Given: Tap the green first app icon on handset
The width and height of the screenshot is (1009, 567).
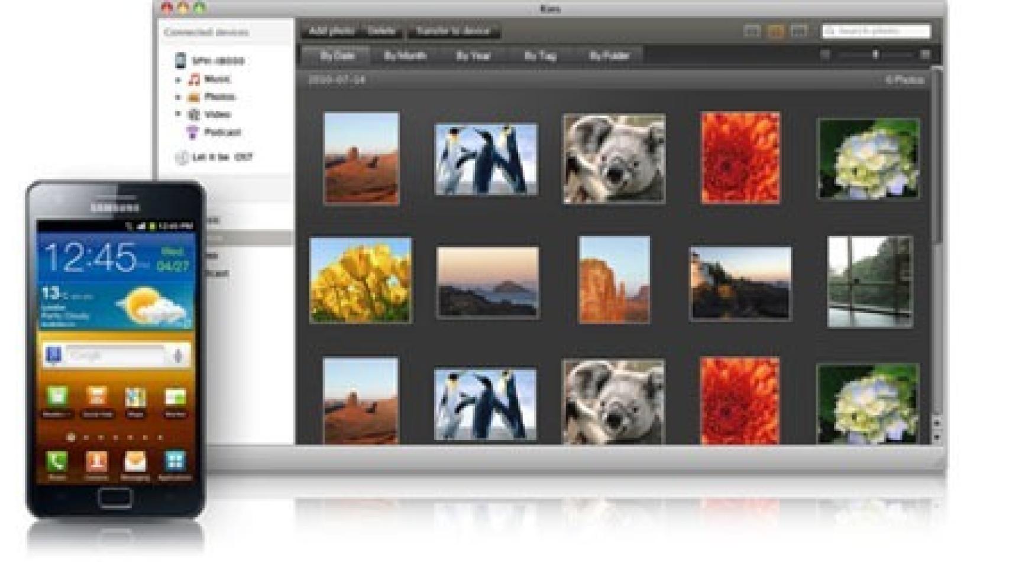Looking at the screenshot, I should click(57, 397).
